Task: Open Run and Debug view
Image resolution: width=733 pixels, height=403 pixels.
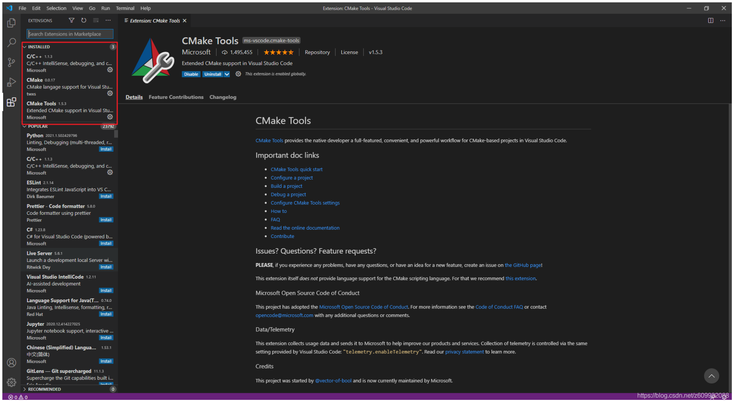Action: (11, 82)
